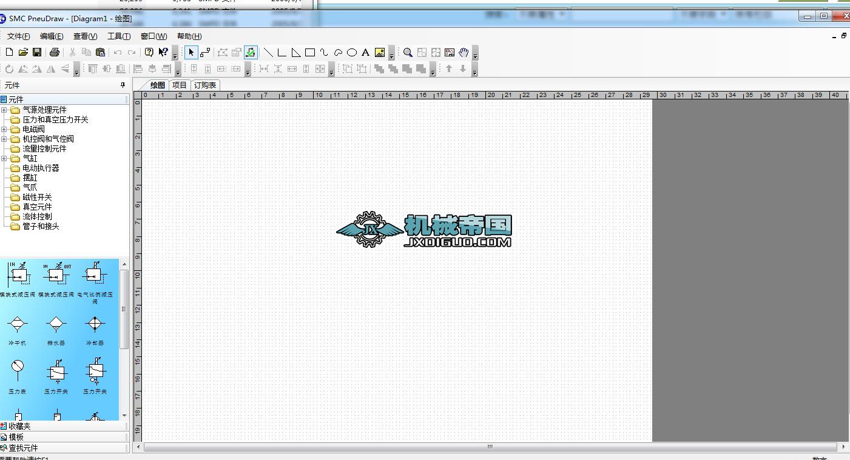Open toolbar options arrow beside What's This icon

pyautogui.click(x=175, y=53)
